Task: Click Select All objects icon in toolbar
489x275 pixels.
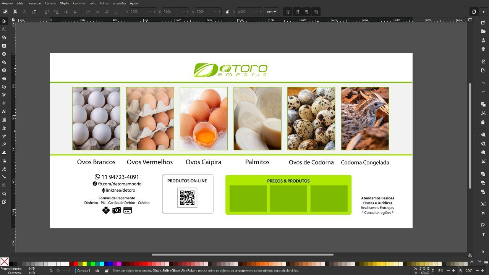Action: tap(5, 12)
